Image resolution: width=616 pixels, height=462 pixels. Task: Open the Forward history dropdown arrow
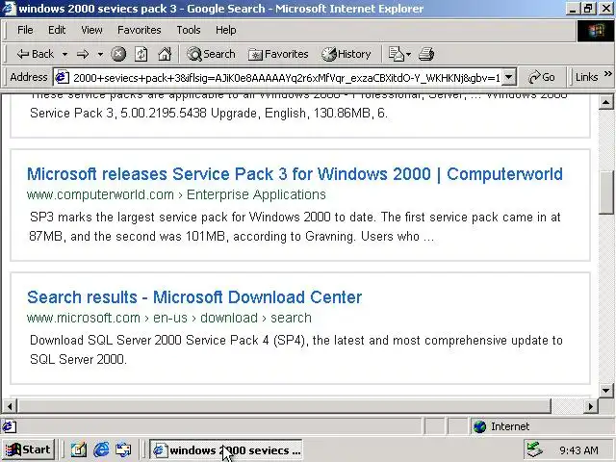(x=100, y=54)
